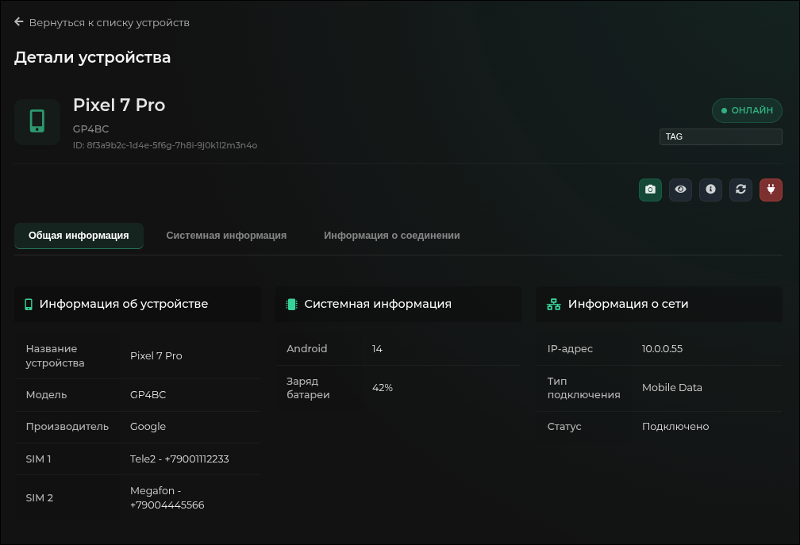Click the phone icon in device info header
This screenshot has width=800, height=545.
pos(29,304)
